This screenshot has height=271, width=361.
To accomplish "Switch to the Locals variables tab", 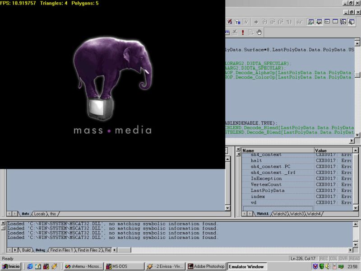I will (40, 214).
